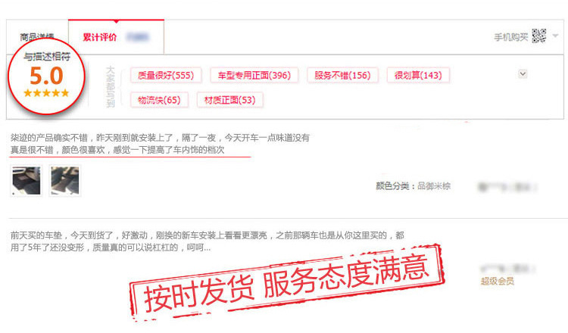Click the QR code icon beside 手机购买
Viewport: 568px width, 333px height.
pyautogui.click(x=539, y=36)
